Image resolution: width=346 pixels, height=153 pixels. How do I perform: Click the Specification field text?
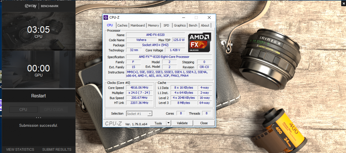pyautogui.click(x=169, y=57)
